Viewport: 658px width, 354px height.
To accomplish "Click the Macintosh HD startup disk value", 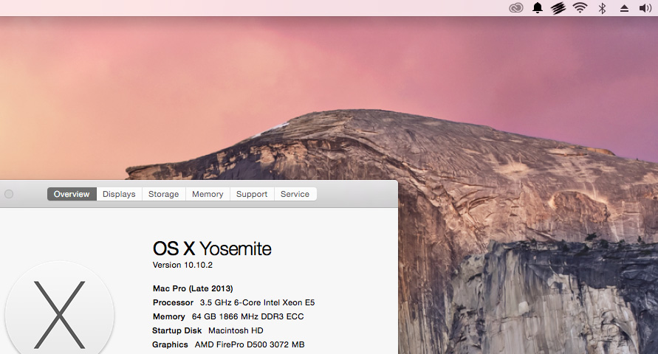I will pos(236,330).
